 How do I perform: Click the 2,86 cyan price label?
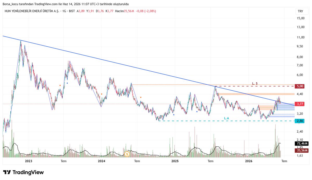click(300, 121)
